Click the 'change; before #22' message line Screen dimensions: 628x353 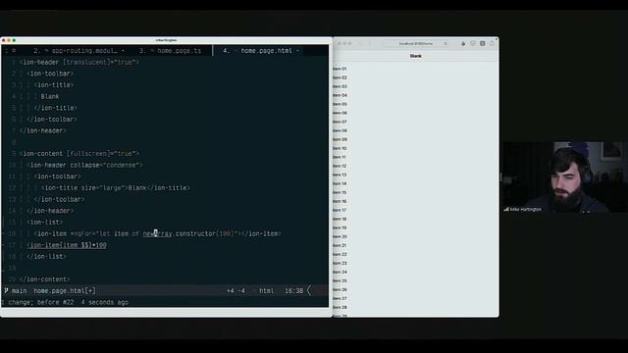point(68,302)
